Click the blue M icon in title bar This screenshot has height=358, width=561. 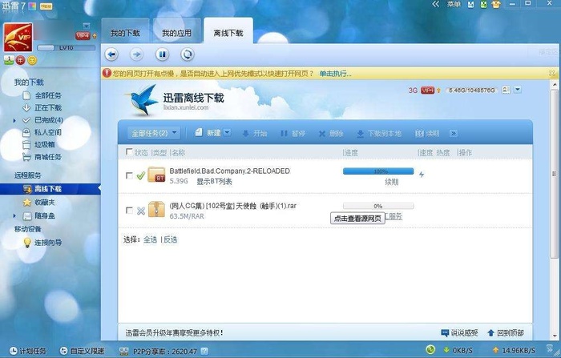(x=471, y=4)
